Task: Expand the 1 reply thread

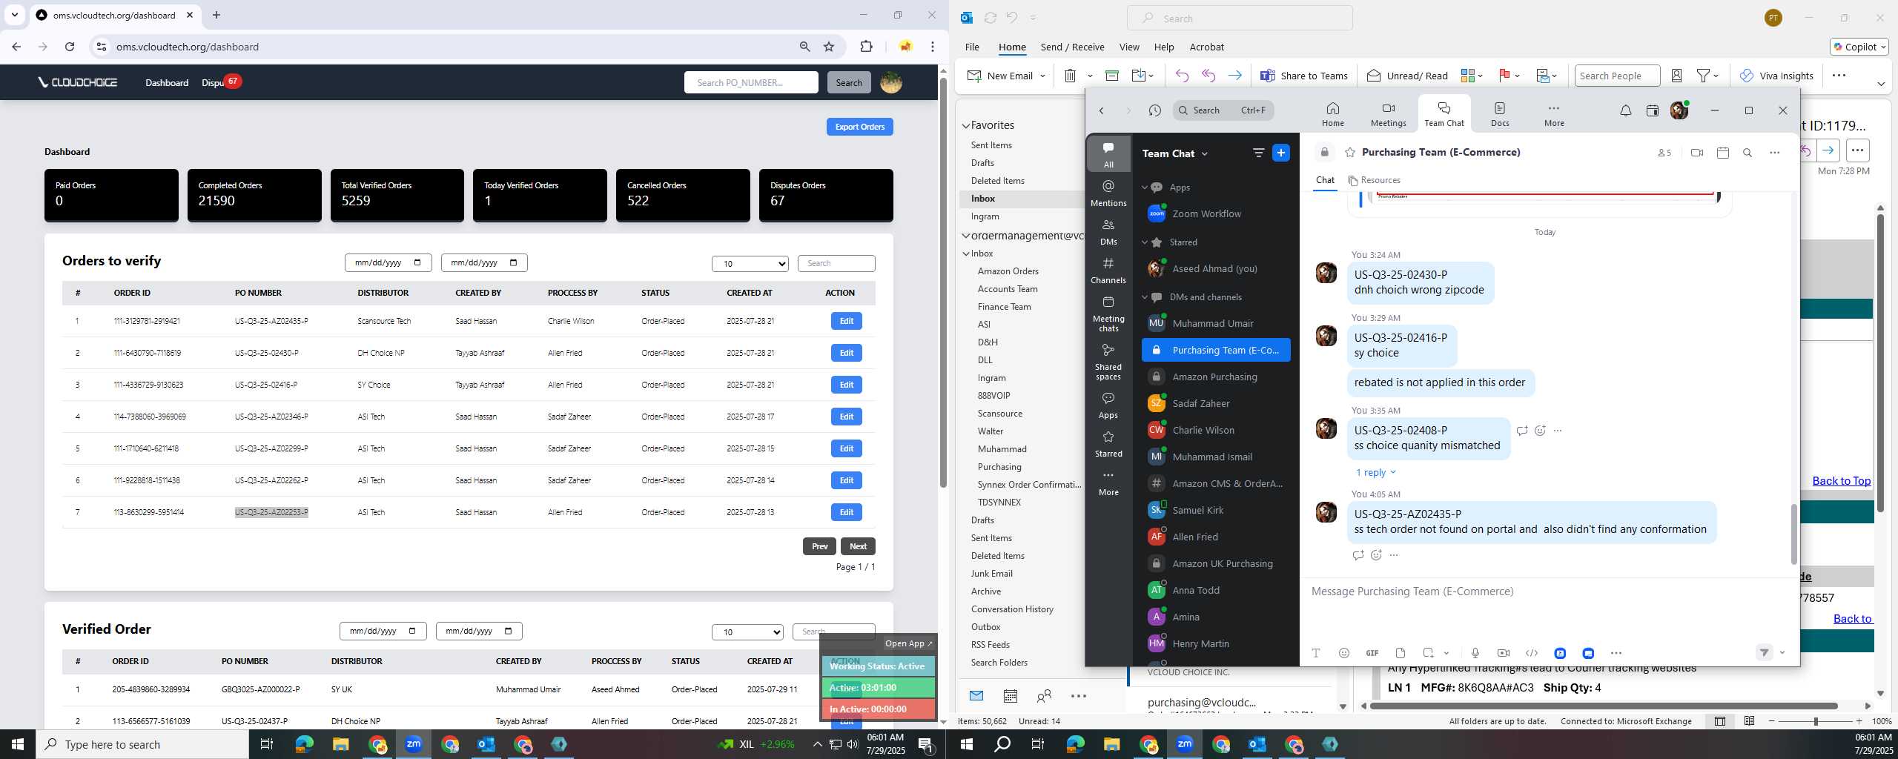Action: tap(1375, 473)
